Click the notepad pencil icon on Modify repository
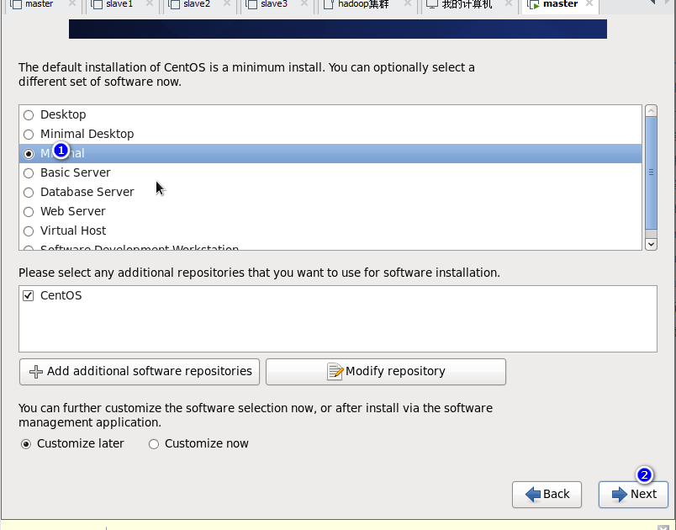This screenshot has width=676, height=530. click(x=335, y=371)
